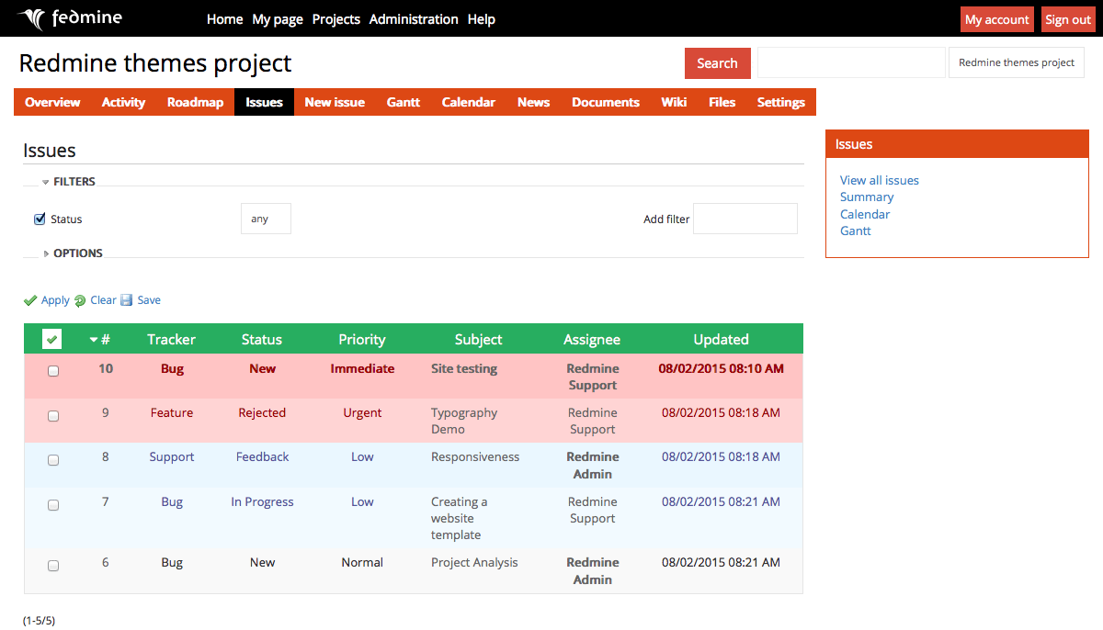Click the sort arrow beside # column
Viewport: 1103px width, 630px height.
pyautogui.click(x=94, y=340)
